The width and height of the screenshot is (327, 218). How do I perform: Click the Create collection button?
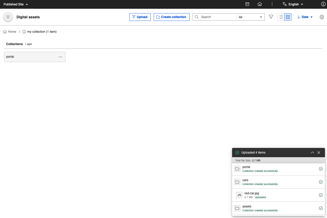171,17
